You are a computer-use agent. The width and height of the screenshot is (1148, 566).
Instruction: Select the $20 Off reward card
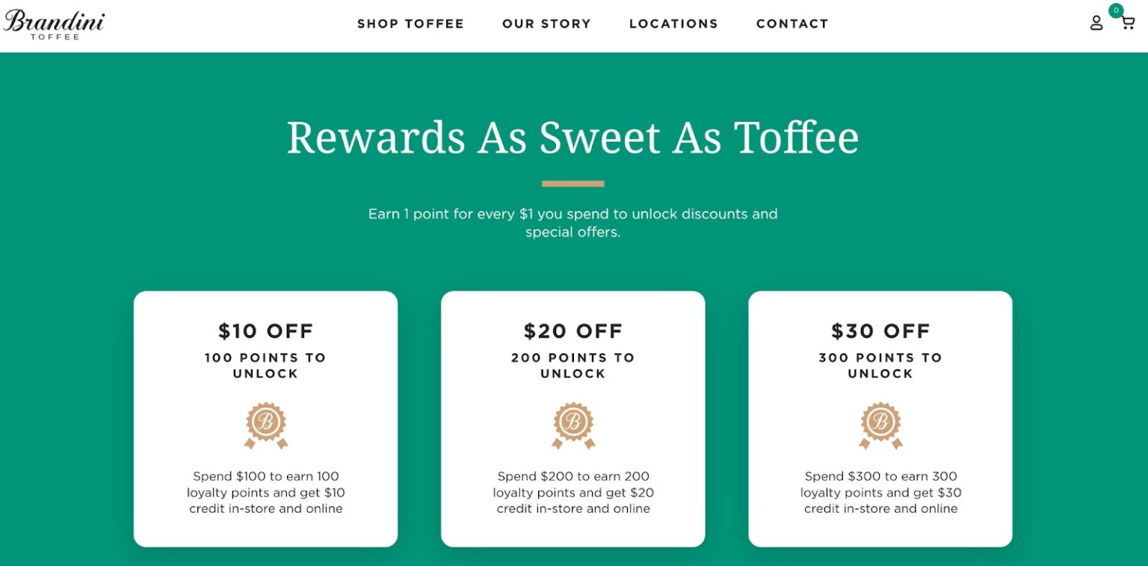click(573, 417)
